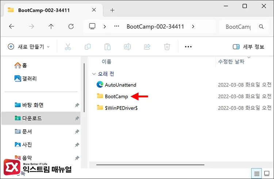Viewport: 274px width, 179px height.
Task: Switch to large thumbnails view
Action: (267, 174)
